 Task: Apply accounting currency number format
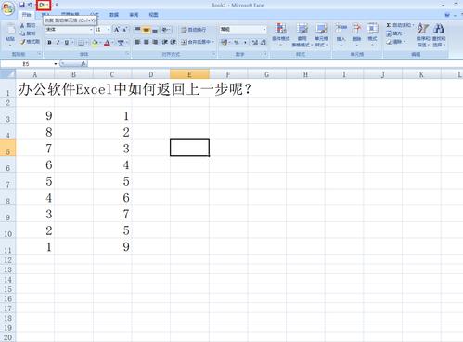225,42
